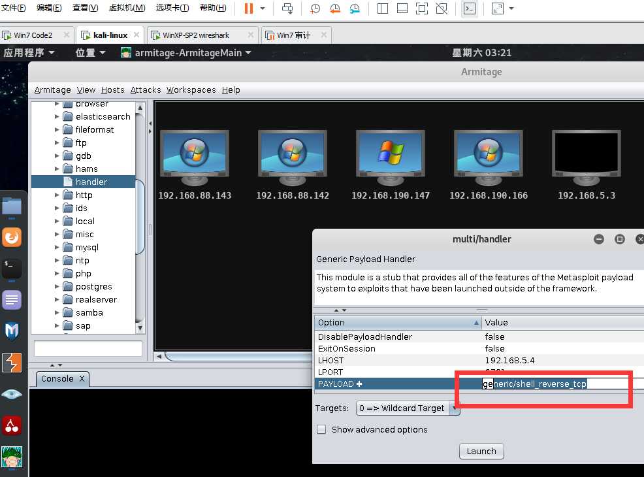Viewport: 644px width, 477px height.
Task: Send Ctrl+Alt+Del toolbar icon
Action: pos(287,8)
